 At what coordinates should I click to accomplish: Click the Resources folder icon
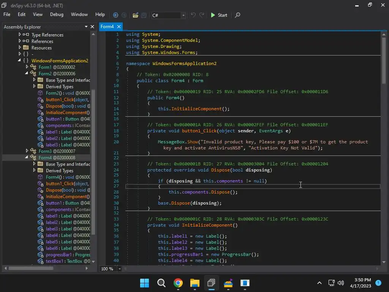click(26, 48)
